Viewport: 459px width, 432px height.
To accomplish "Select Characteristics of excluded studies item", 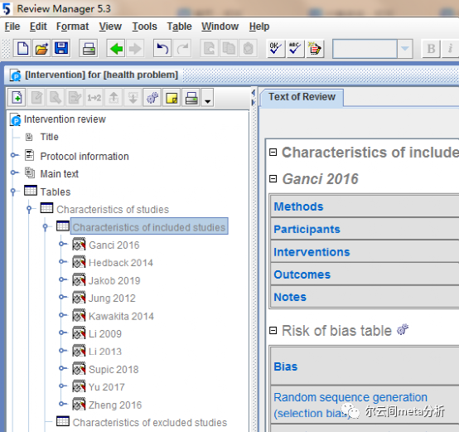I will 150,422.
